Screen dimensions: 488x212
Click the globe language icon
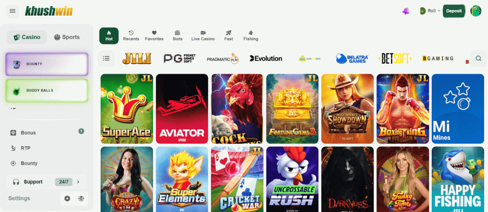pos(81,199)
